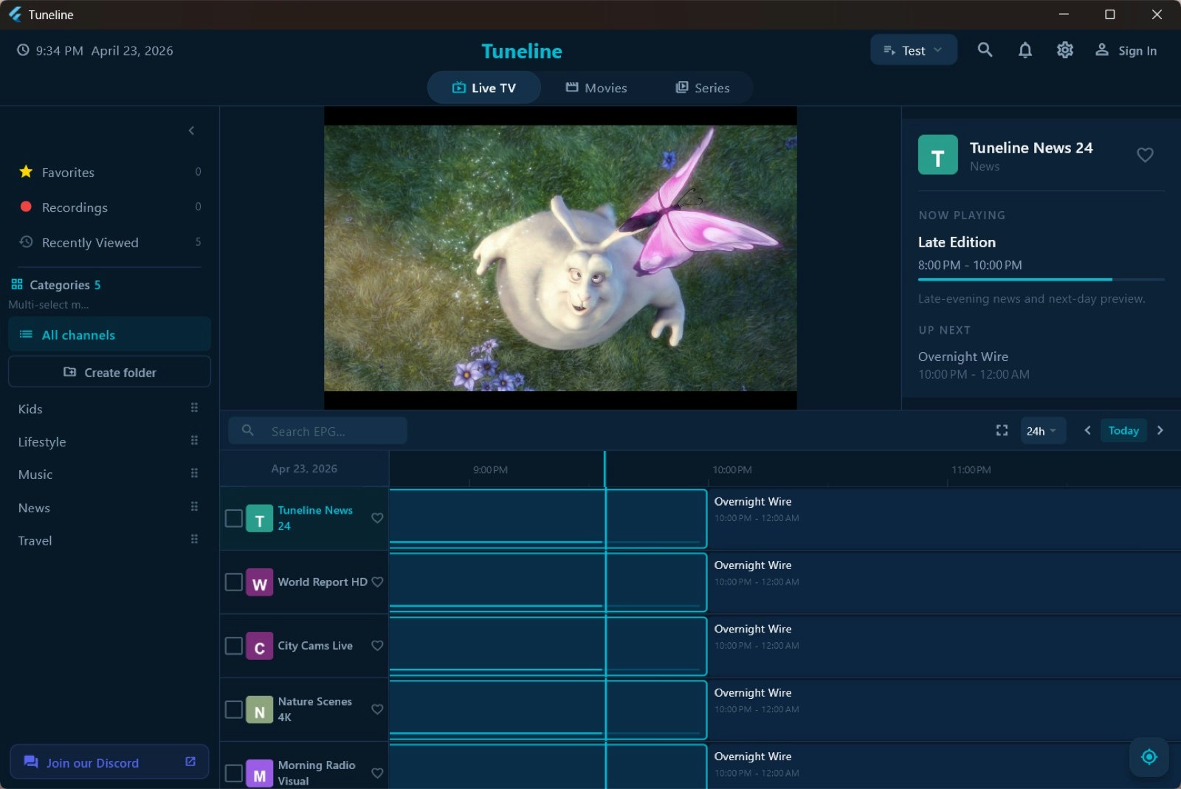The height and width of the screenshot is (789, 1181).
Task: Select the Travel category
Action: (x=35, y=540)
